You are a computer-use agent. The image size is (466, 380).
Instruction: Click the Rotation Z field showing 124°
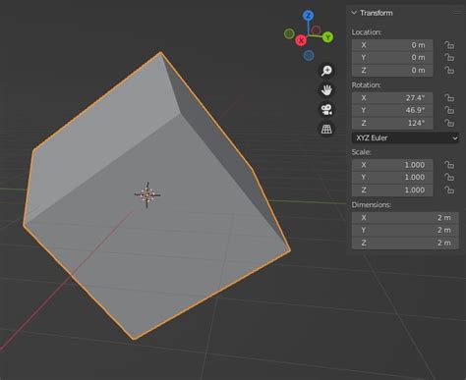coord(392,123)
